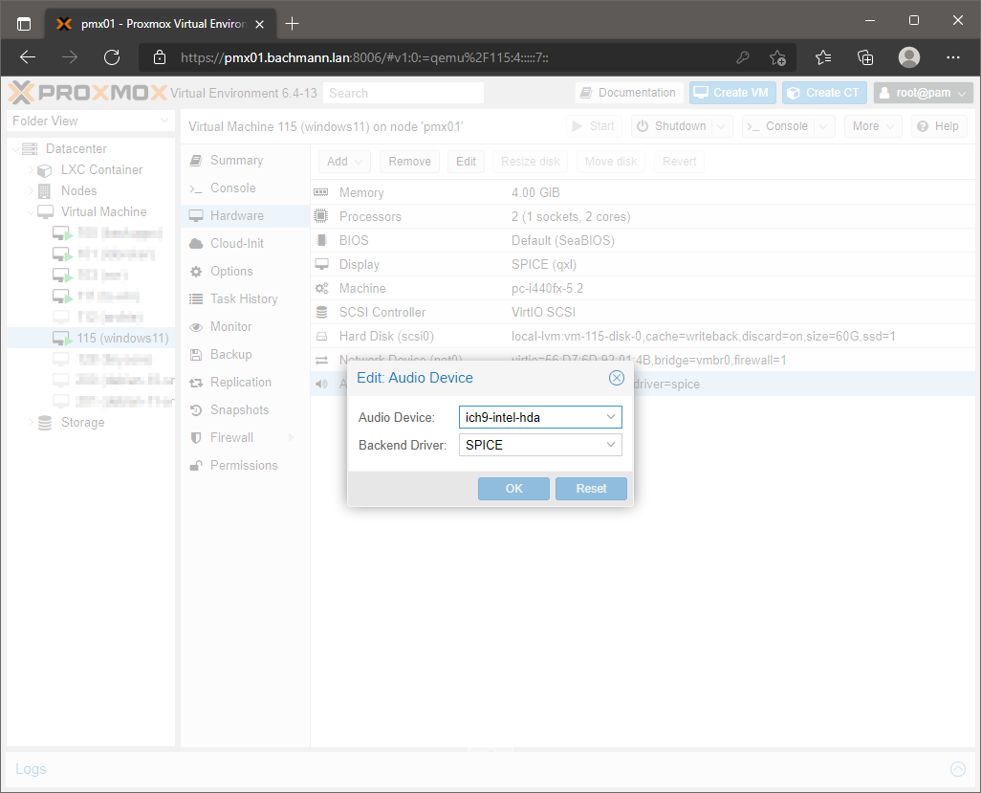Focus the Proxmox search field
This screenshot has width=981, height=793.
pos(403,93)
